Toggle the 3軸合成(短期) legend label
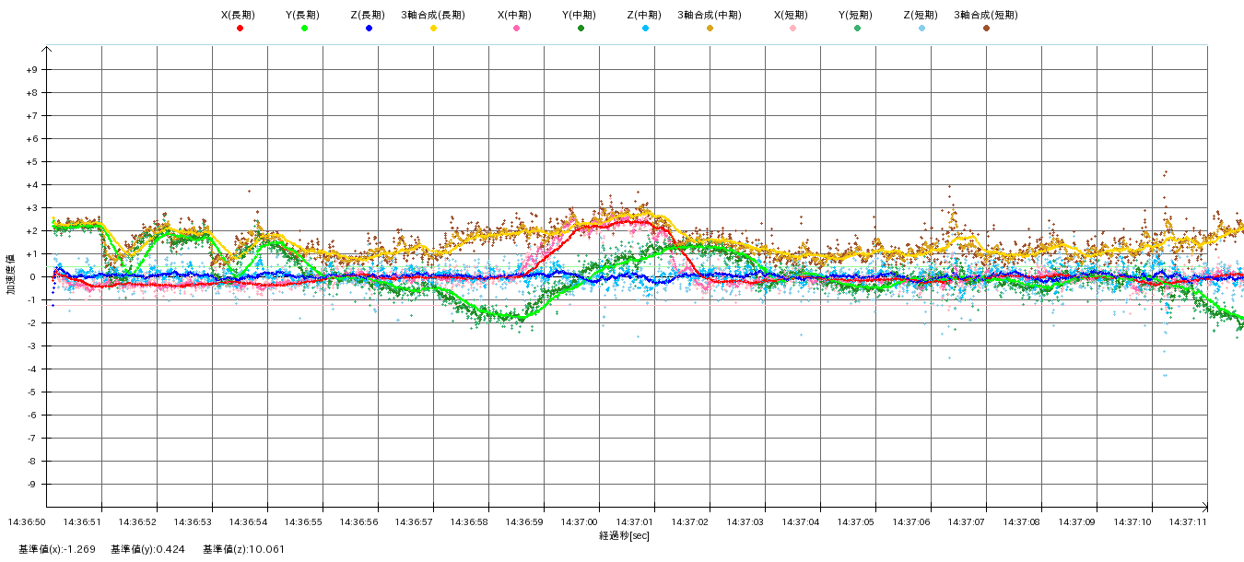The height and width of the screenshot is (562, 1244). (x=985, y=15)
